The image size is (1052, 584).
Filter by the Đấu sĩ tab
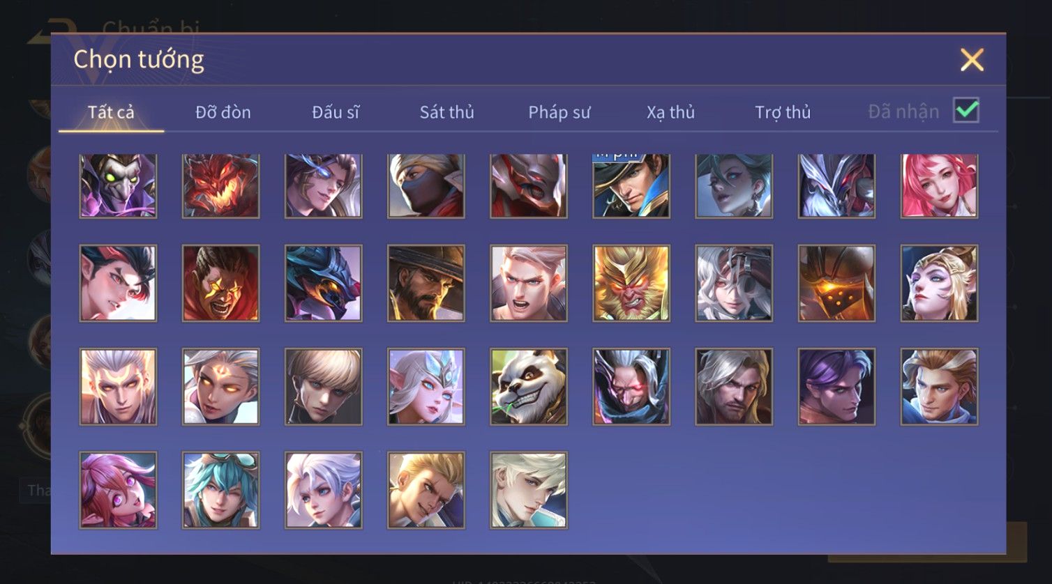pyautogui.click(x=336, y=112)
